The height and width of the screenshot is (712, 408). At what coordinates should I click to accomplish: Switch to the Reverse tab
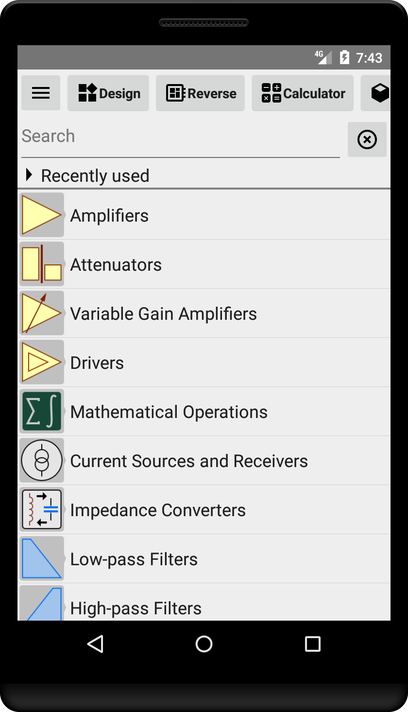200,93
